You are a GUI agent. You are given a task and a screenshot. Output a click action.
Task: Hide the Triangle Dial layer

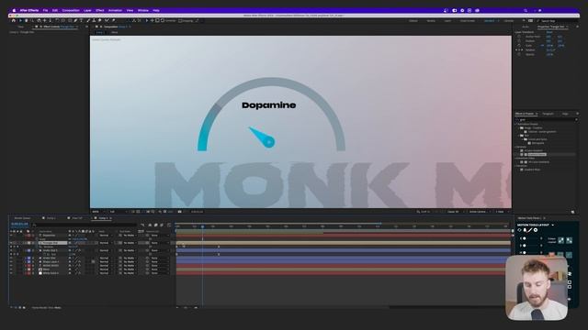pyautogui.click(x=11, y=243)
